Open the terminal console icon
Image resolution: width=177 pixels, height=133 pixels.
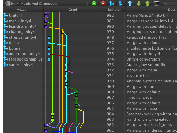(x=156, y=3)
